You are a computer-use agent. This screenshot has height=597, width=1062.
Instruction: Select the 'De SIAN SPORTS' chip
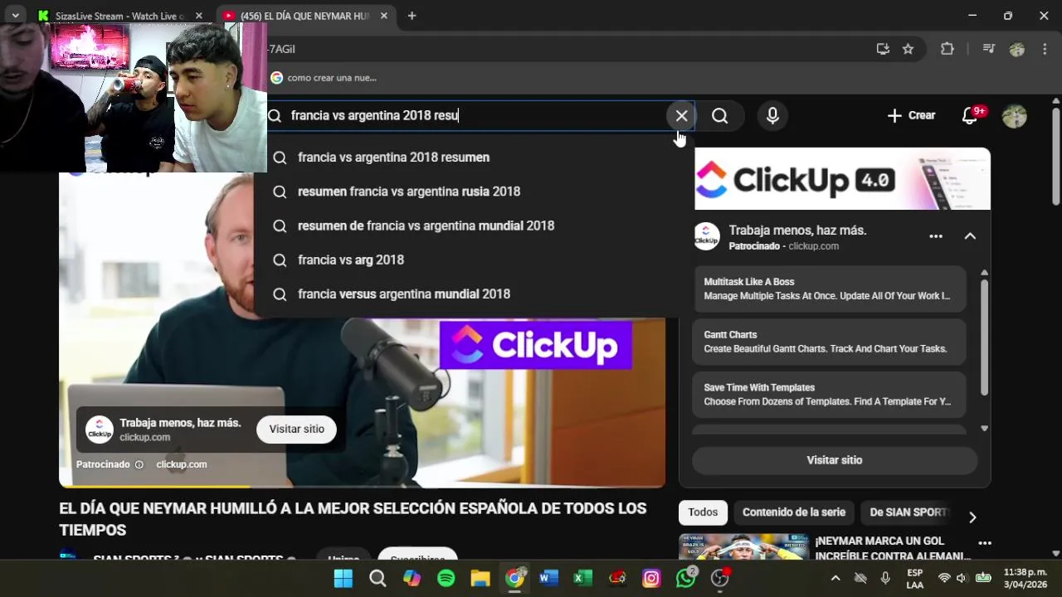906,512
